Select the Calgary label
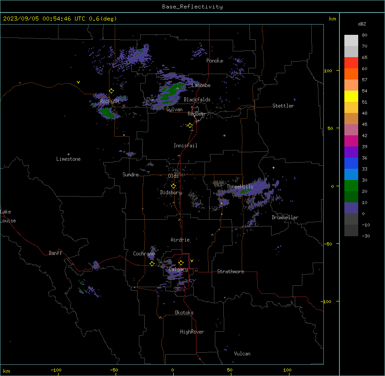The width and height of the screenshot is (385, 376). (179, 269)
